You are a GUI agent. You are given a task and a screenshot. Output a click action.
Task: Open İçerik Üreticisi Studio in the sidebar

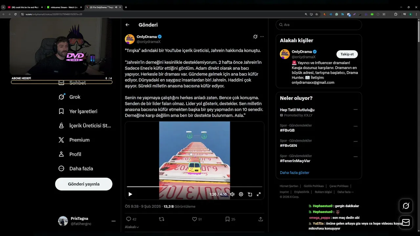coord(85,126)
